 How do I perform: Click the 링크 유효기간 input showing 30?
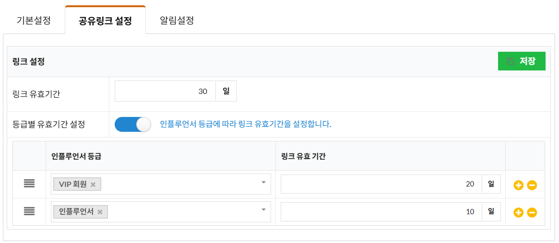coord(165,91)
